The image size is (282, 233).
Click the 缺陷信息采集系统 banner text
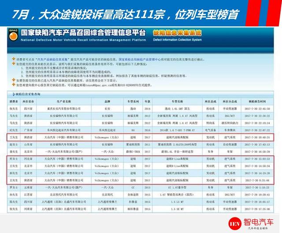pos(177,33)
